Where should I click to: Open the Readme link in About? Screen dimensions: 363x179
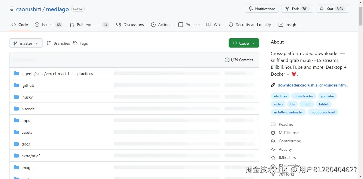coord(282,124)
